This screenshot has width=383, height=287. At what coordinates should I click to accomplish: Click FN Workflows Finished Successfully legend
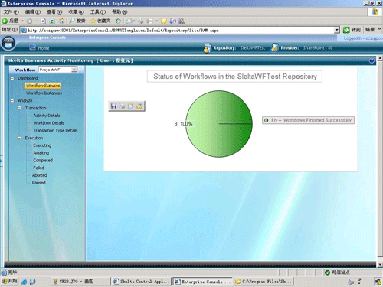pos(308,120)
